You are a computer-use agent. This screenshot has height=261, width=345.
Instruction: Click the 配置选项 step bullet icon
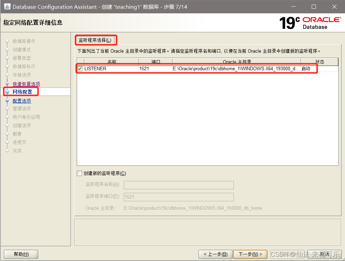[7, 101]
